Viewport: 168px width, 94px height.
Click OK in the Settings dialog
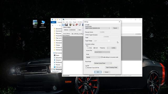coord(98,72)
